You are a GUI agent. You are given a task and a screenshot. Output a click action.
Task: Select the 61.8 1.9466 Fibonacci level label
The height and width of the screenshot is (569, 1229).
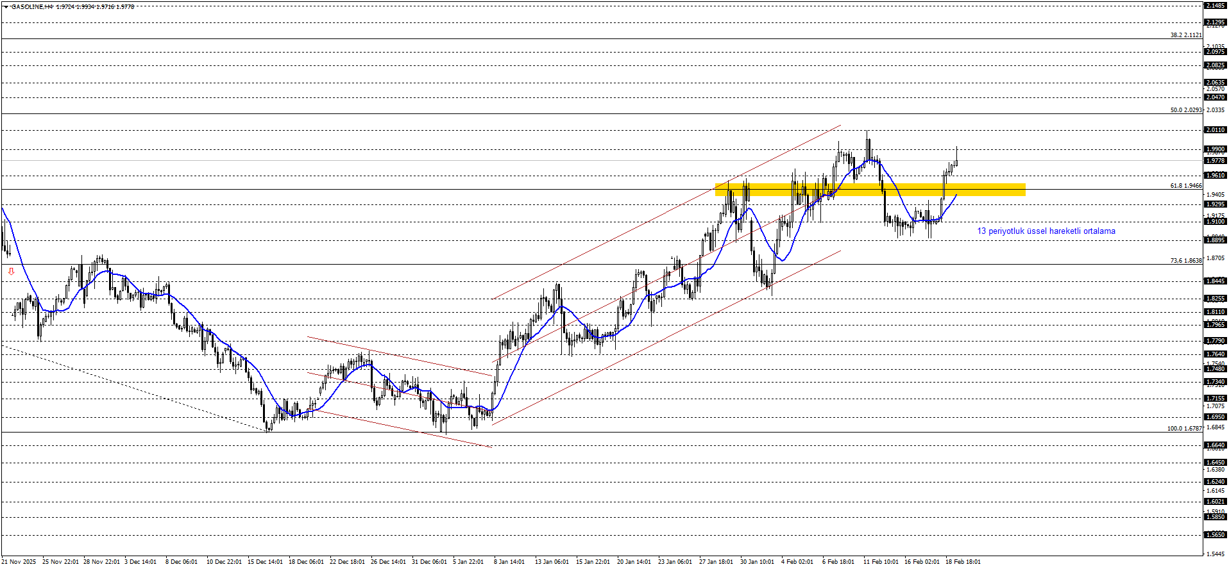1185,186
